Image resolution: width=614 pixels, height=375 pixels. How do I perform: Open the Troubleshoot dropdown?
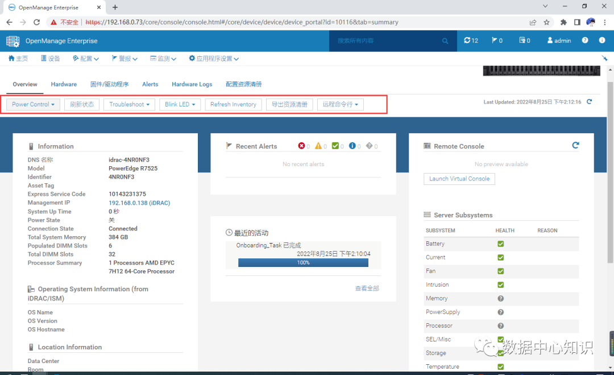point(129,104)
